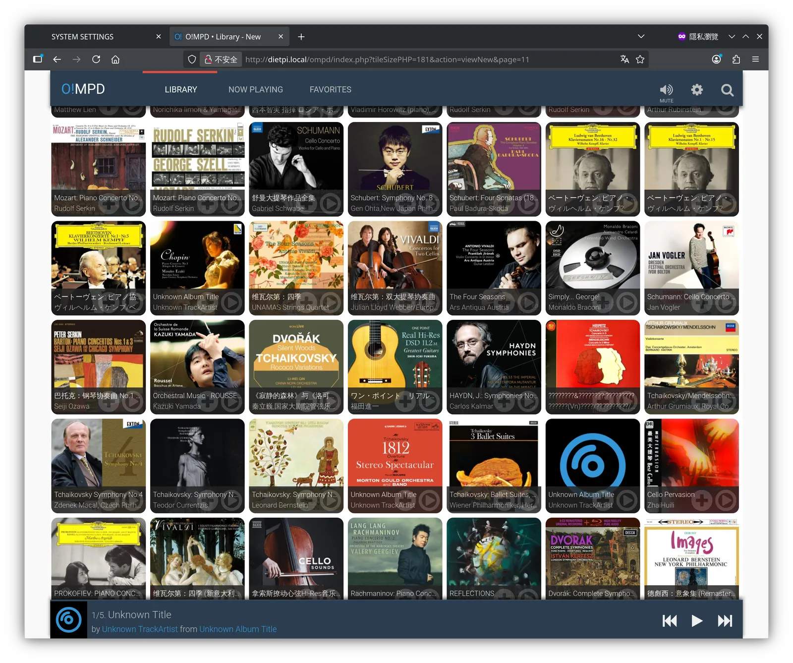Close the SYSTEM SETTINGS tab
793x663 pixels.
coord(159,37)
